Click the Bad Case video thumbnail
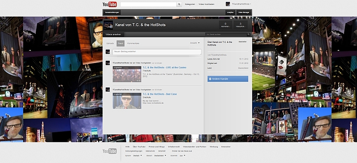The image size is (357, 163). pyautogui.click(x=127, y=100)
